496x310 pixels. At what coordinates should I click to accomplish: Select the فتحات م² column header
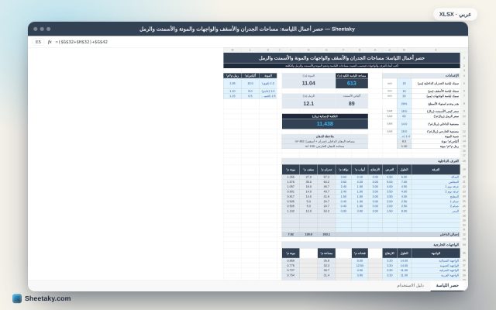tap(360, 253)
